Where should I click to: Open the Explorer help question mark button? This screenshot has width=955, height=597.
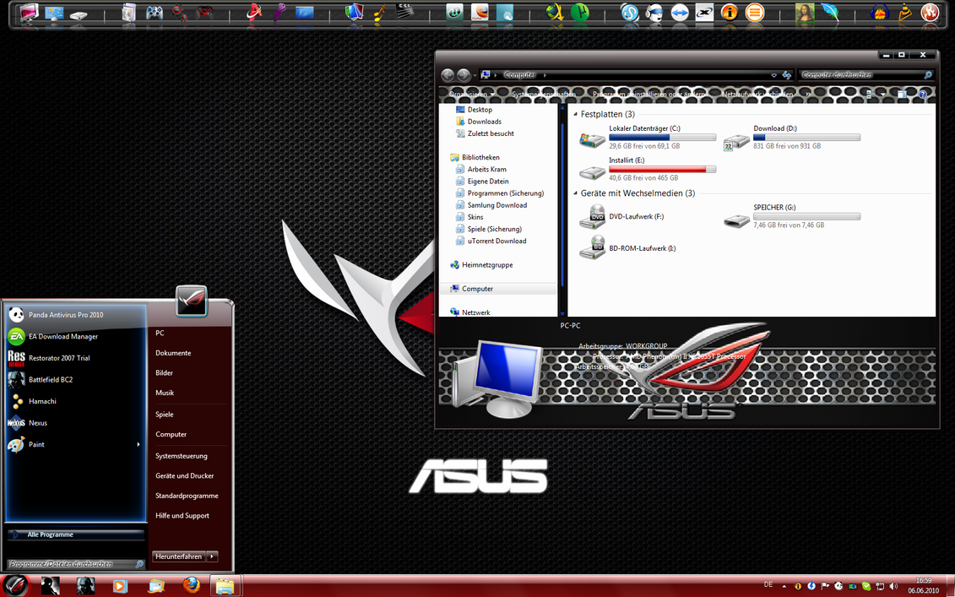(x=923, y=94)
